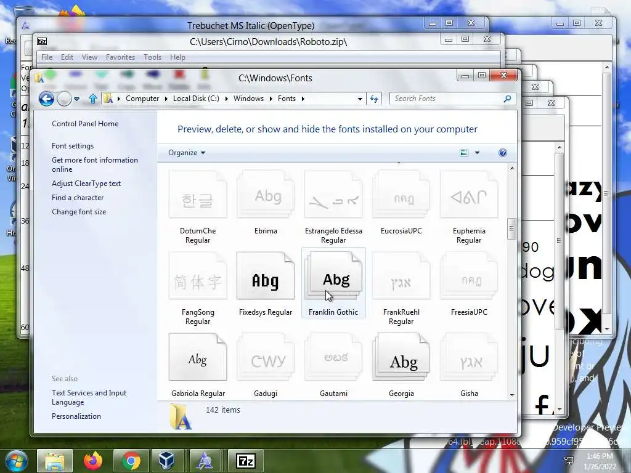Click the Up one level arrow icon
631x473 pixels.
[x=93, y=99]
